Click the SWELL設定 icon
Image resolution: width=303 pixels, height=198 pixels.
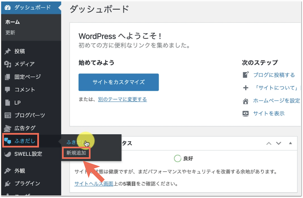point(8,154)
